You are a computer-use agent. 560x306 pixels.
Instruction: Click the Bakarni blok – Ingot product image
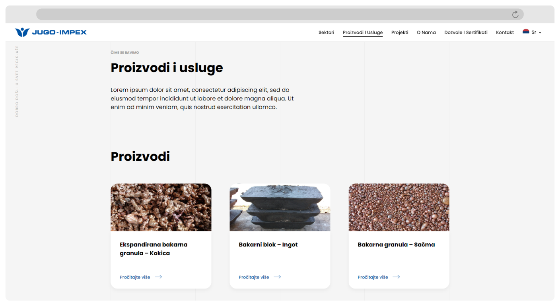[x=280, y=207]
